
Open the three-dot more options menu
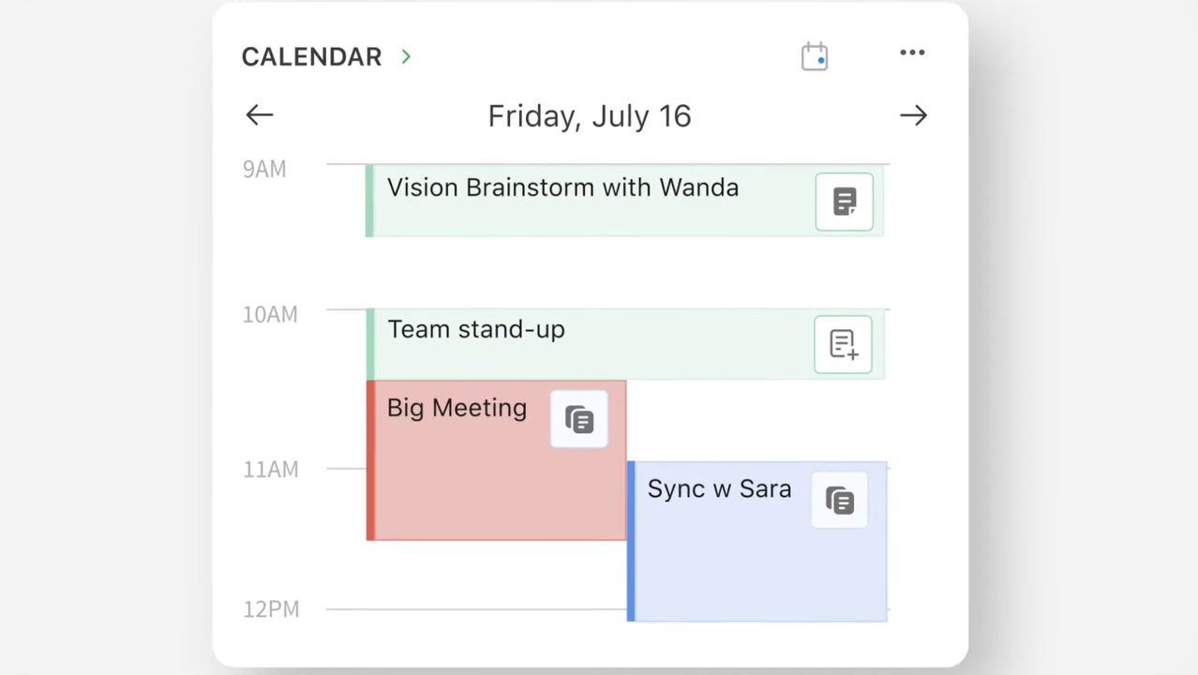[912, 52]
